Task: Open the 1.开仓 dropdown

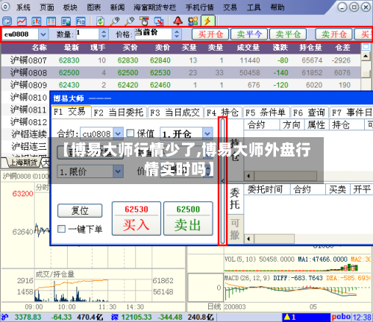Action: click(207, 134)
